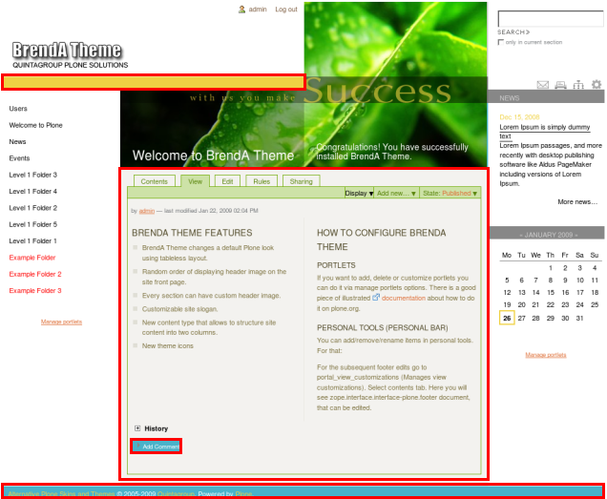Click Plone link in footer
This screenshot has height=499, width=607.
click(243, 493)
